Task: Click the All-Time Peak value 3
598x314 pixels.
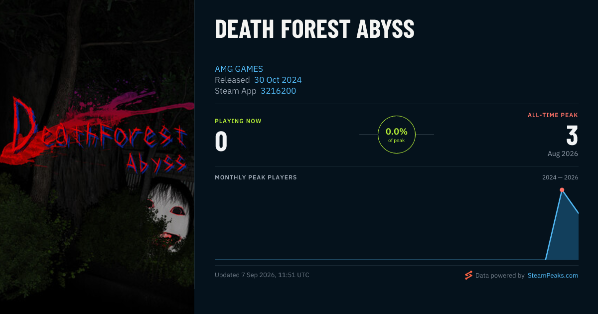Action: (x=572, y=136)
